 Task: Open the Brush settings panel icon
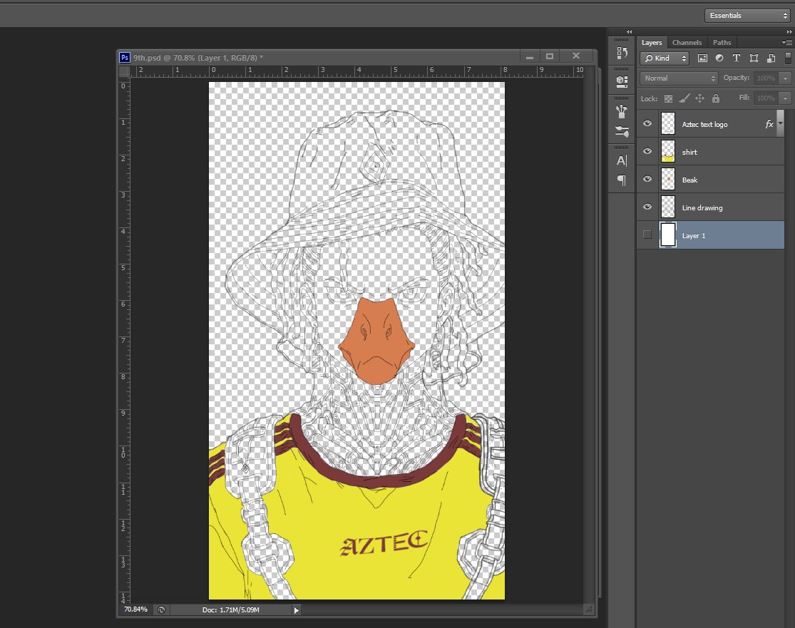click(622, 132)
